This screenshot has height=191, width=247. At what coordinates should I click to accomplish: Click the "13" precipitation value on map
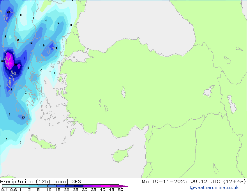23,117
